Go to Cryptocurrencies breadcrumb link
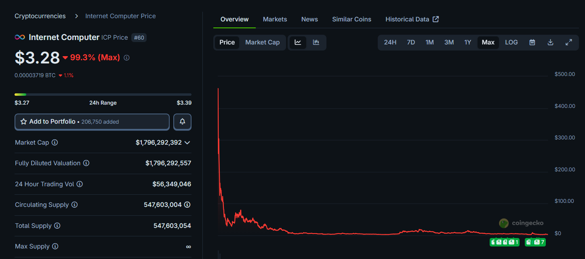This screenshot has height=259, width=585. coord(40,16)
